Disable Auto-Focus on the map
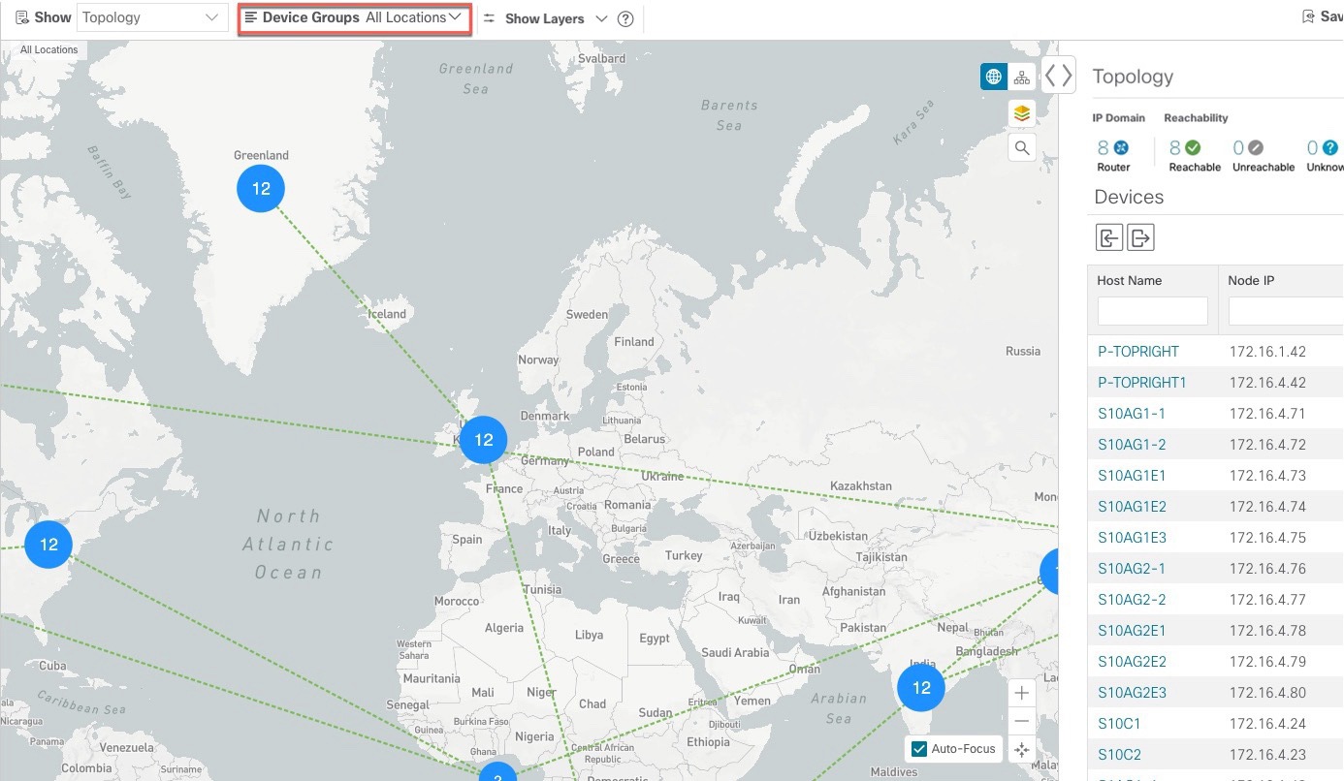 tap(917, 748)
